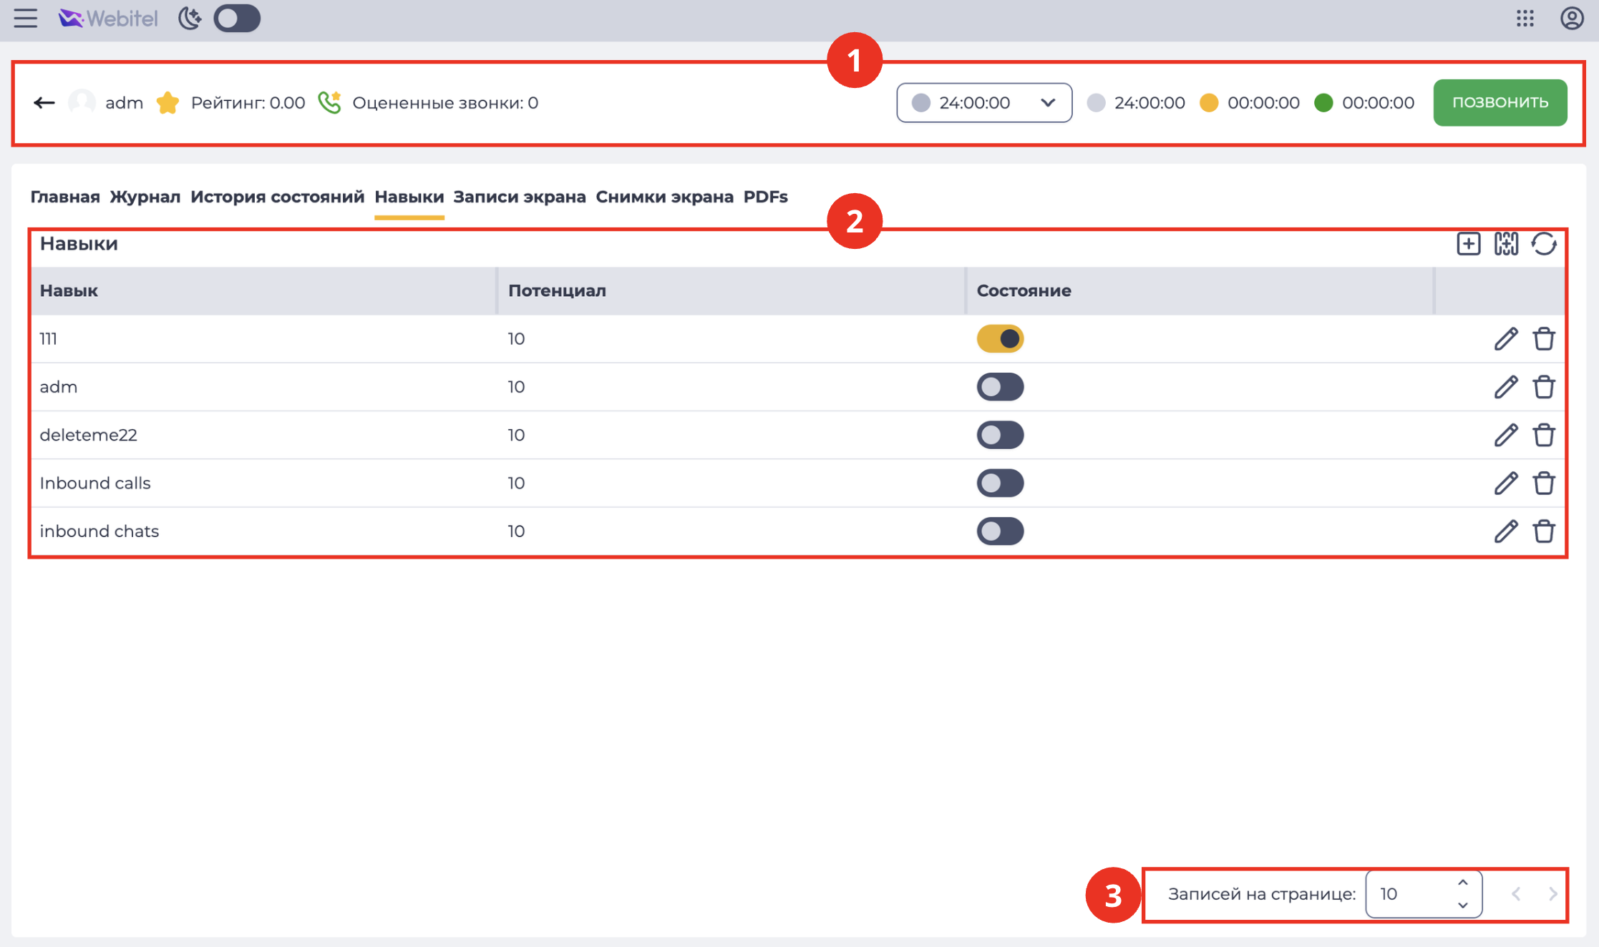Toggle dark mode switch in header
This screenshot has width=1599, height=947.
point(237,19)
